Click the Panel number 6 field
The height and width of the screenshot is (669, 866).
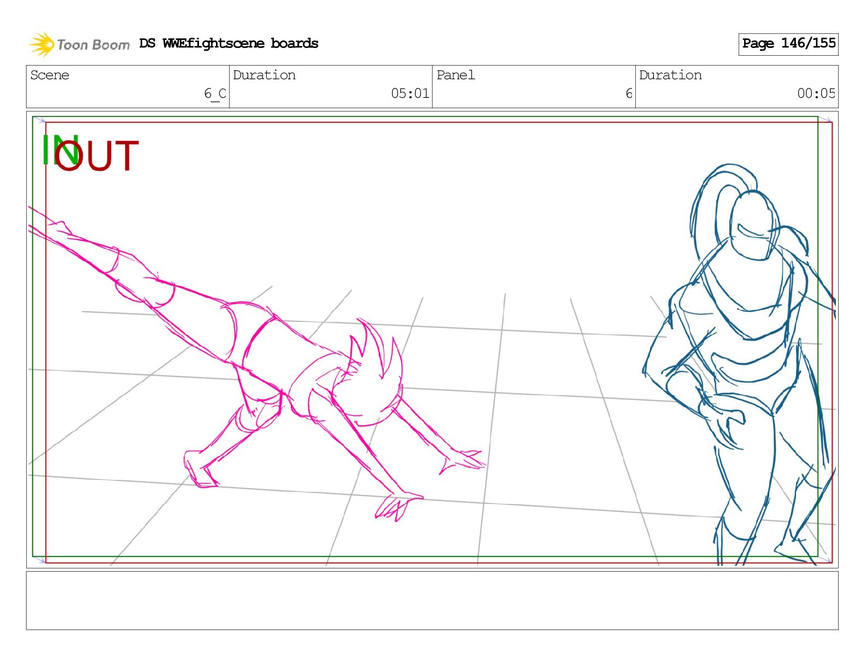point(629,93)
